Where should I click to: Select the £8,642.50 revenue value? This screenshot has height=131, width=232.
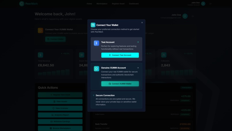(46, 65)
